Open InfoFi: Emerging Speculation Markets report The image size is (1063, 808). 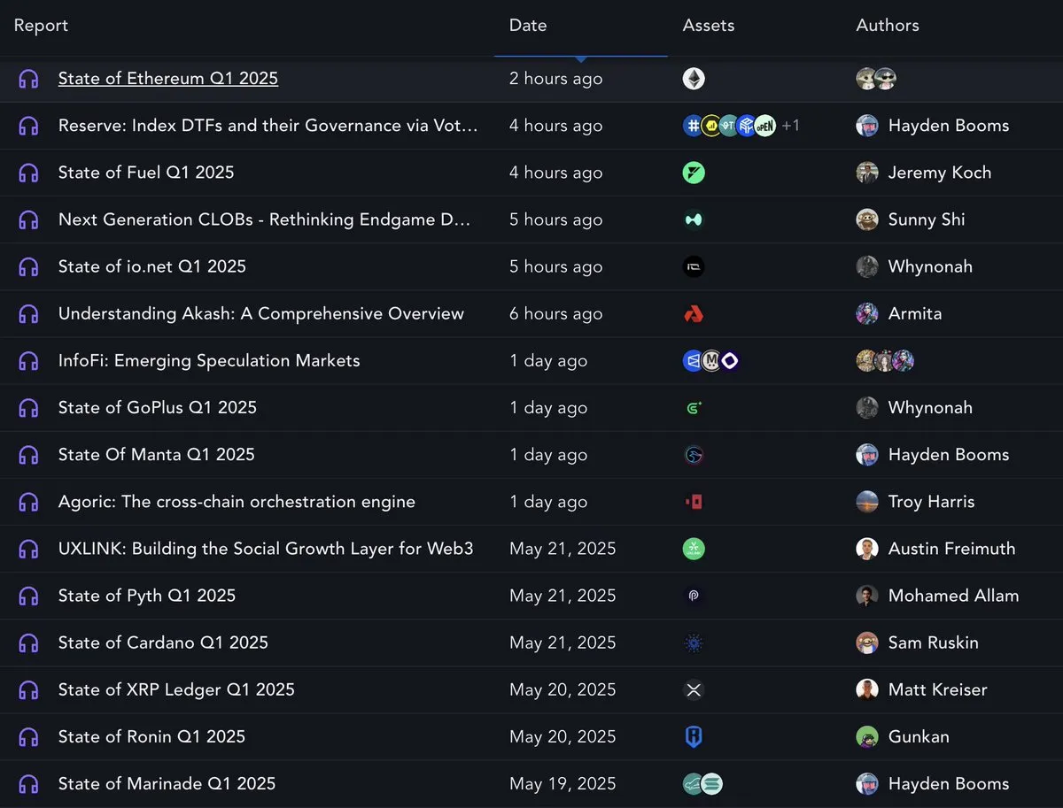point(209,360)
